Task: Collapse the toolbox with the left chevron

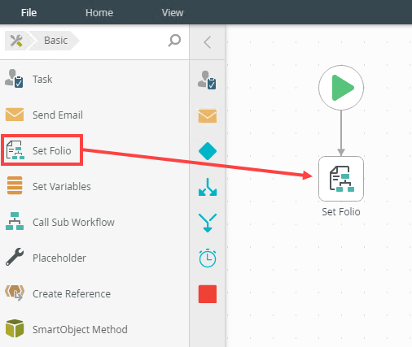Action: point(207,42)
